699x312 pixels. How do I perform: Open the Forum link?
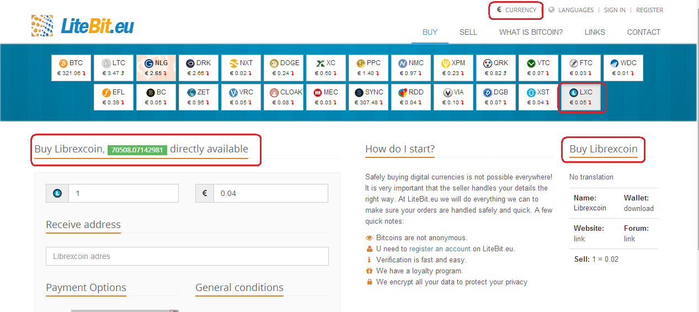point(629,239)
